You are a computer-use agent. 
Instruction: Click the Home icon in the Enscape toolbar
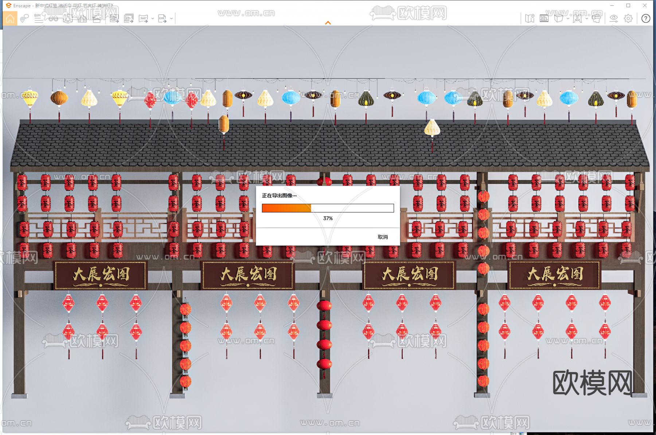[x=10, y=19]
